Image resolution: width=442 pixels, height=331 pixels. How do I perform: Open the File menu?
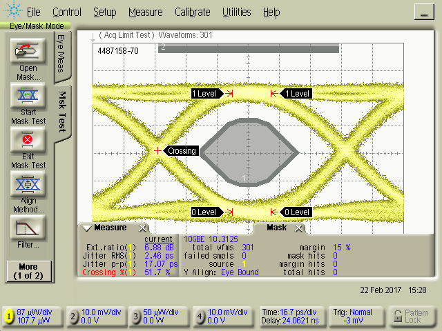[x=33, y=12]
